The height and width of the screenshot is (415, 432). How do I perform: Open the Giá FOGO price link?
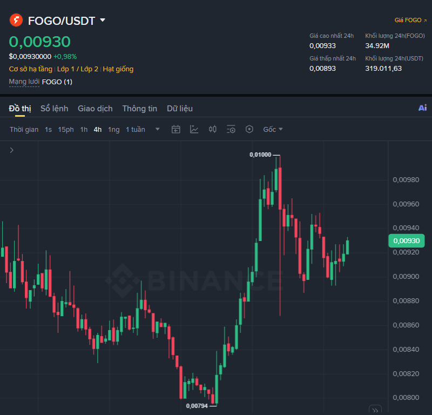click(410, 20)
